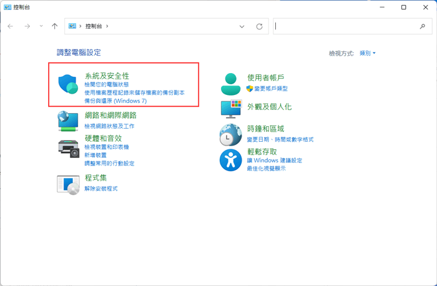Click the 新增裝置 link

(96, 155)
